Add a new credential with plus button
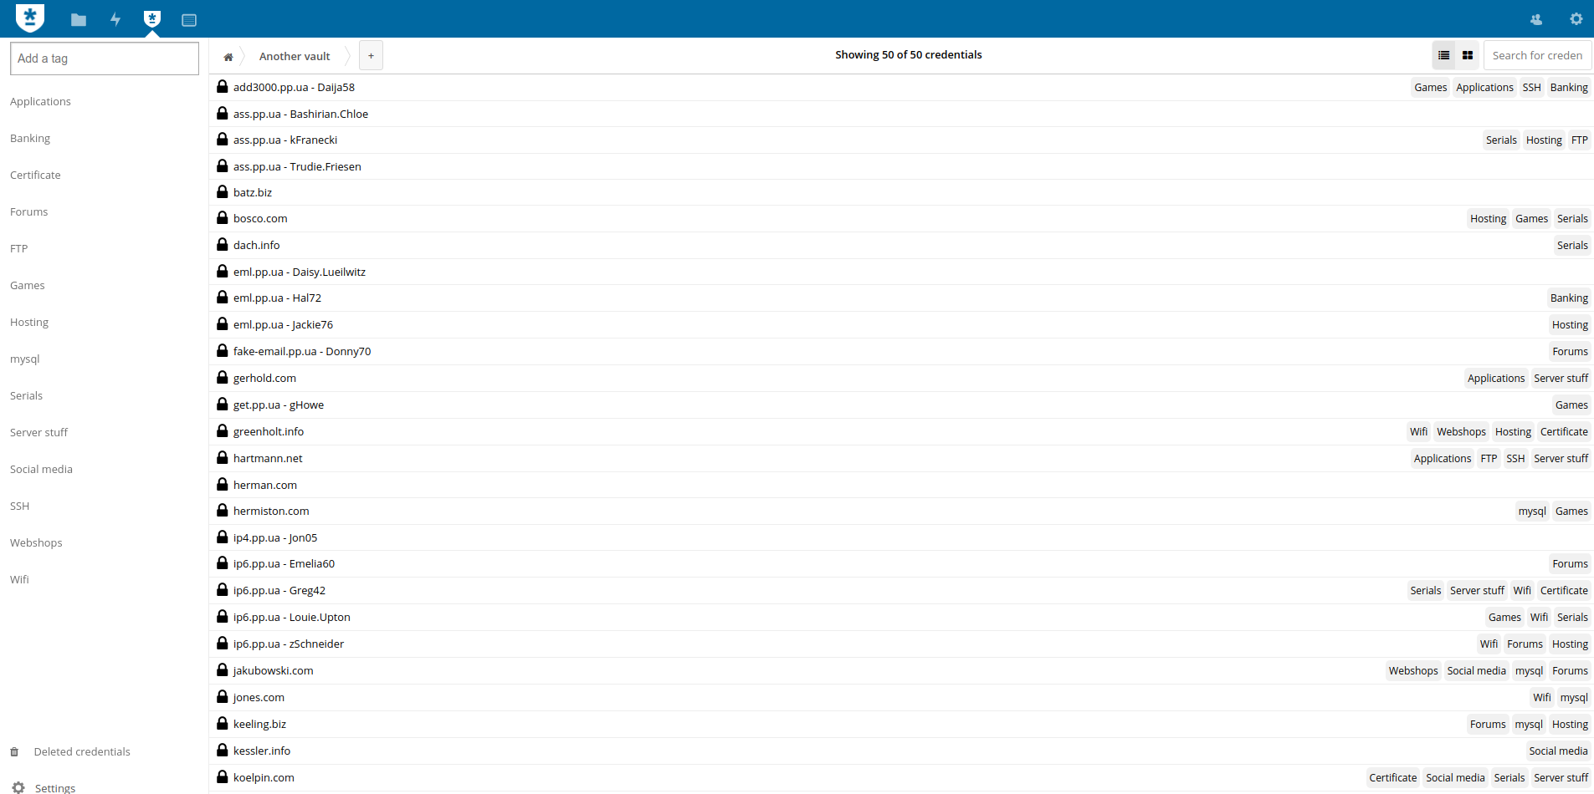The height and width of the screenshot is (794, 1594). tap(371, 56)
